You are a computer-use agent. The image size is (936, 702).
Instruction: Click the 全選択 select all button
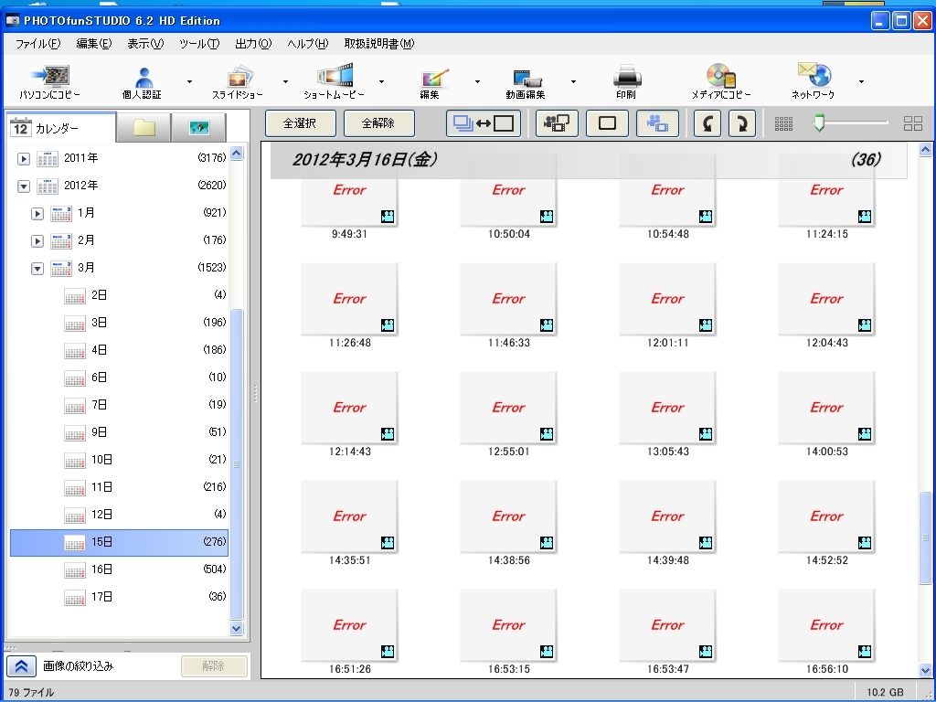pos(300,123)
